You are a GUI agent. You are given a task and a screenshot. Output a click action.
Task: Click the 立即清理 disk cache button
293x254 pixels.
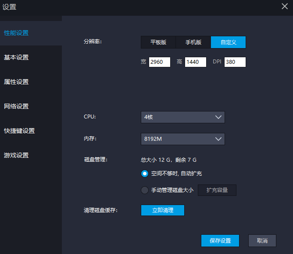(x=162, y=210)
